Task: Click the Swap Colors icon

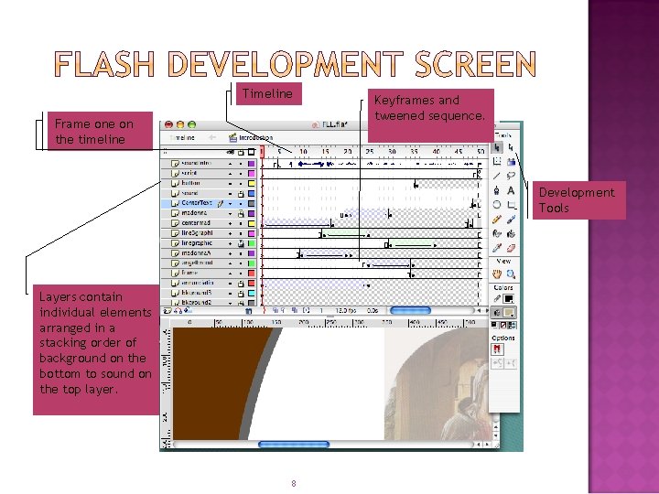Action: (x=513, y=325)
